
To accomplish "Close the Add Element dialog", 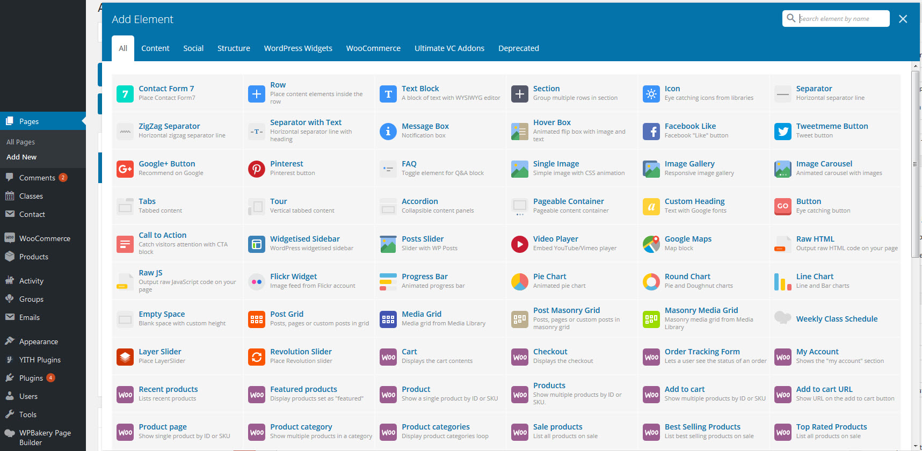I will point(903,19).
